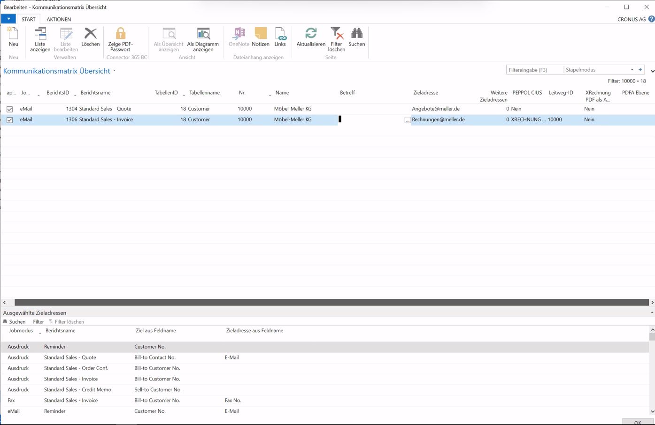This screenshot has width=655, height=425.
Task: Click Als Übersicht anzeigen icon
Action: pos(169,39)
